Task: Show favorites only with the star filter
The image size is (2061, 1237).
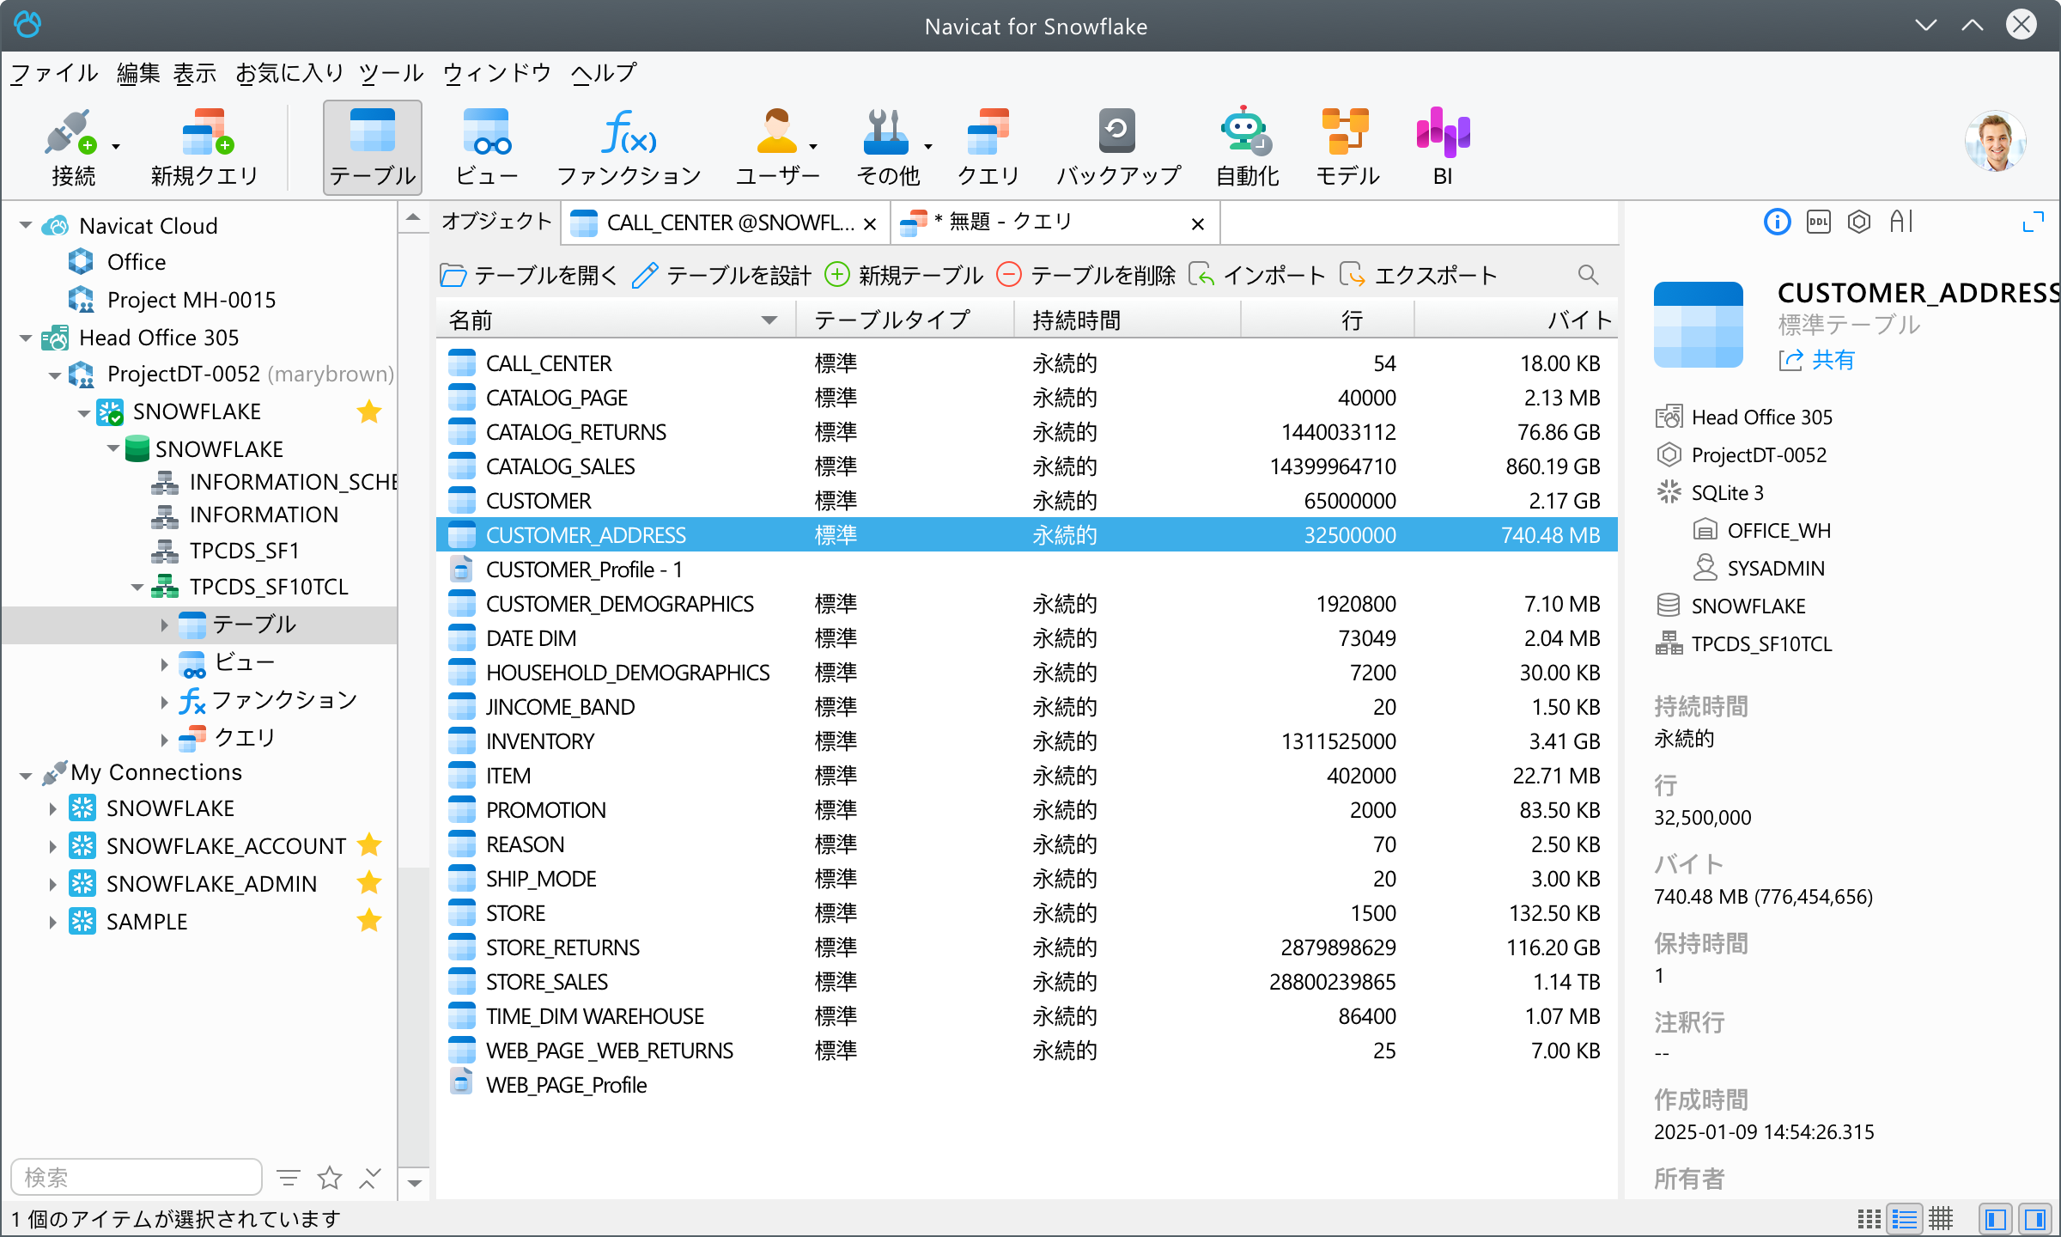Action: pos(330,1177)
